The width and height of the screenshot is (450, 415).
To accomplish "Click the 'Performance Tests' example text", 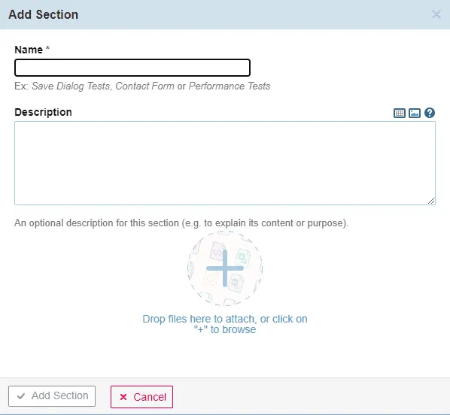I will [x=230, y=86].
